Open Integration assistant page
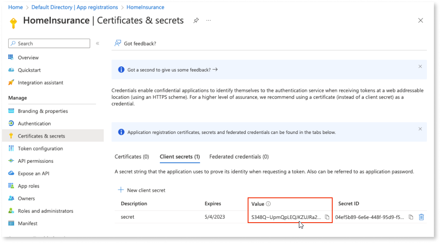Screen dimensions: 440x243 pos(40,83)
